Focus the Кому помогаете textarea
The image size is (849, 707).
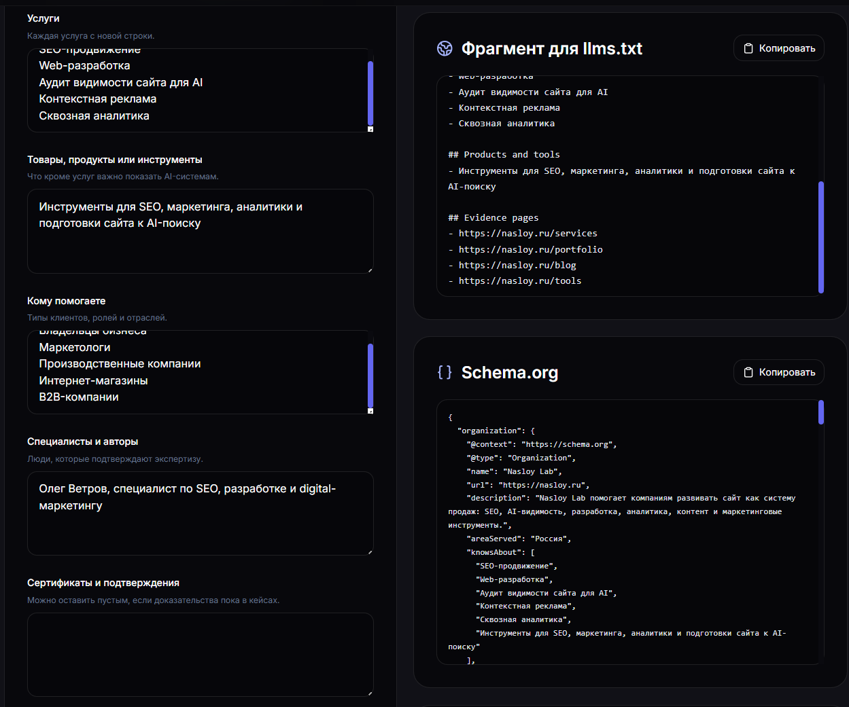click(201, 372)
